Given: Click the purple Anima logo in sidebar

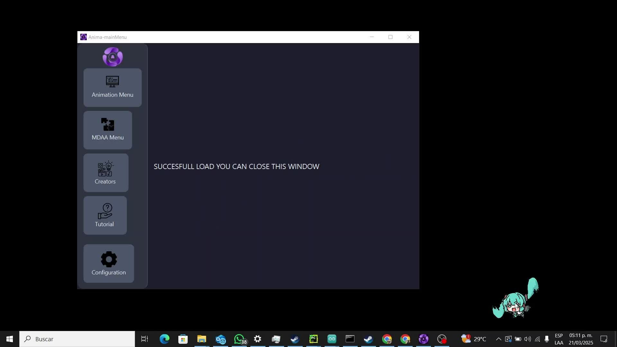Looking at the screenshot, I should [112, 57].
